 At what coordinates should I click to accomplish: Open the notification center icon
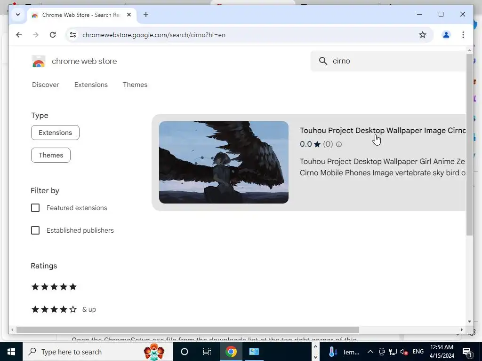pos(467,352)
